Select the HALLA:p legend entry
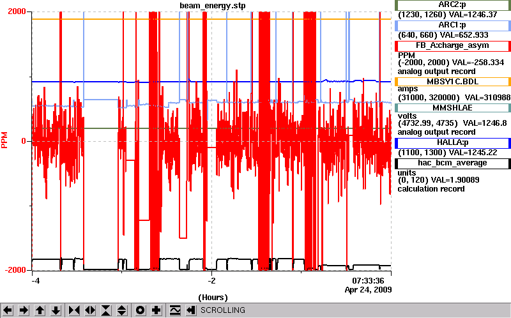Image resolution: width=511 pixels, height=318 pixels. tap(452, 142)
